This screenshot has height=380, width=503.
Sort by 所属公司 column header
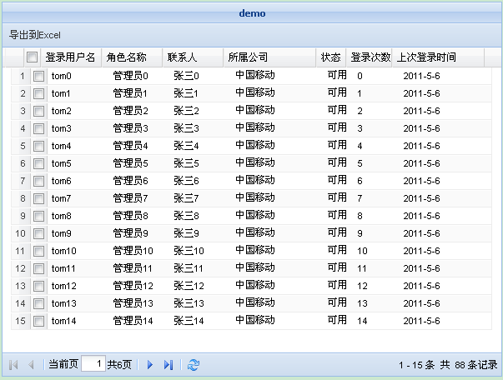(x=269, y=57)
